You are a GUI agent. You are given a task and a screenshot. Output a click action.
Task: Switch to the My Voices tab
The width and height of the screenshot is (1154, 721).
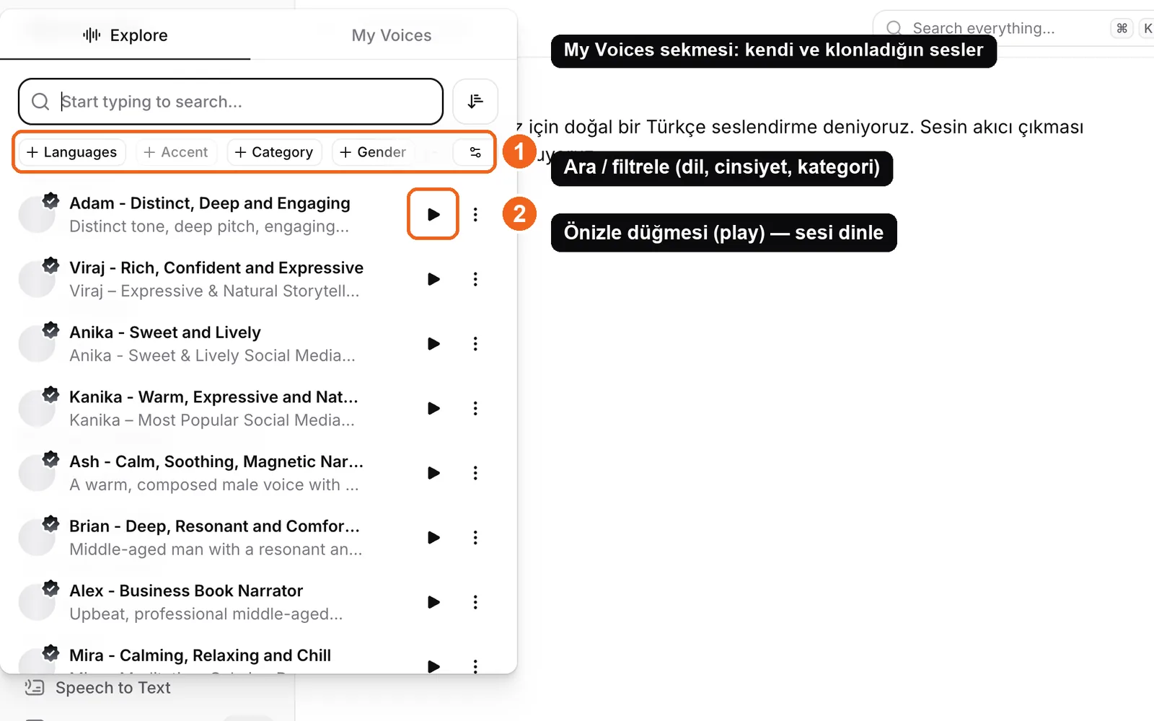click(392, 35)
